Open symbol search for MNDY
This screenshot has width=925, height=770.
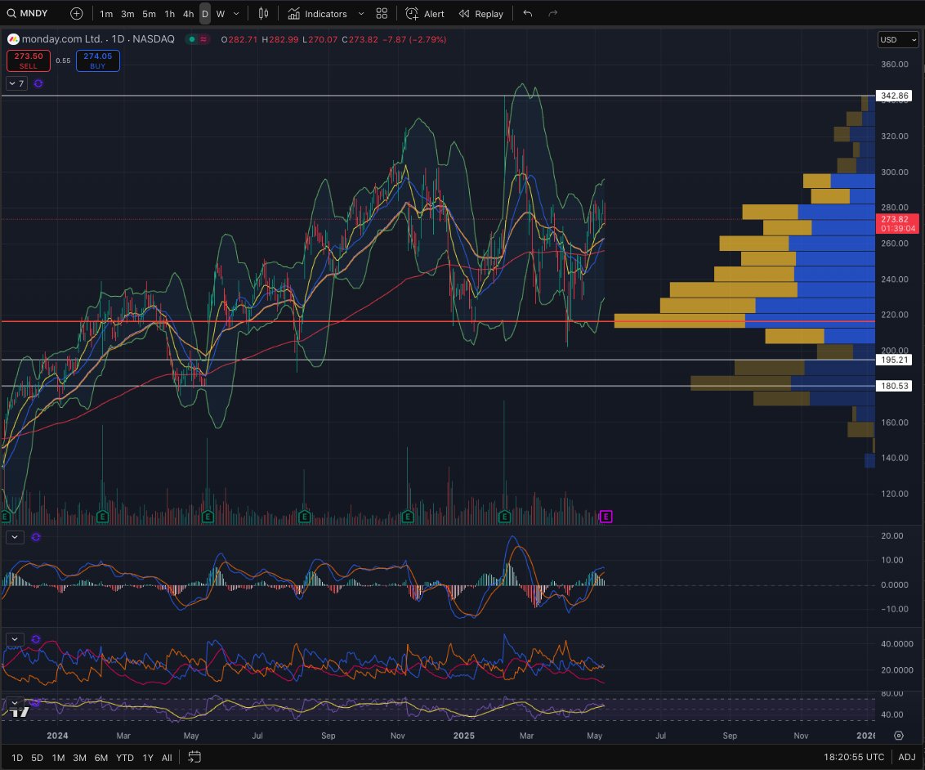click(x=27, y=13)
